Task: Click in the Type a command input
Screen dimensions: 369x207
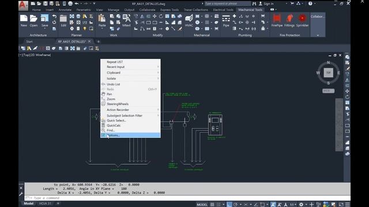Action: pyautogui.click(x=187, y=198)
